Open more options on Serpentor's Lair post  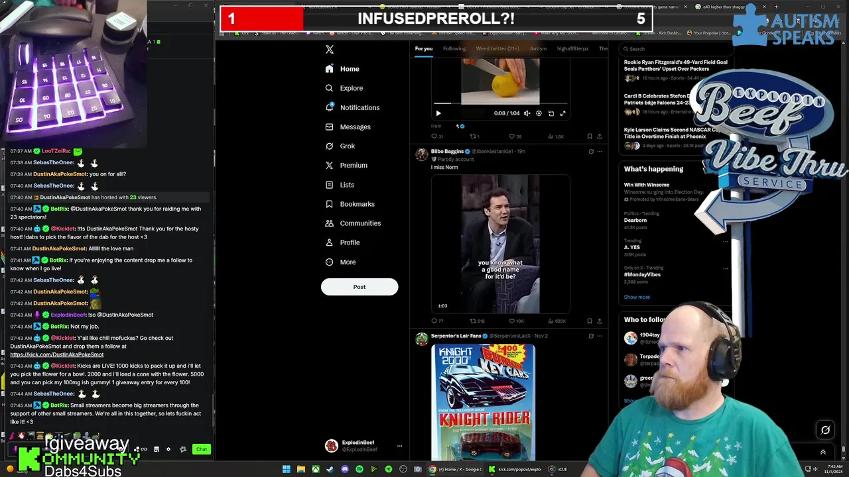(x=600, y=336)
